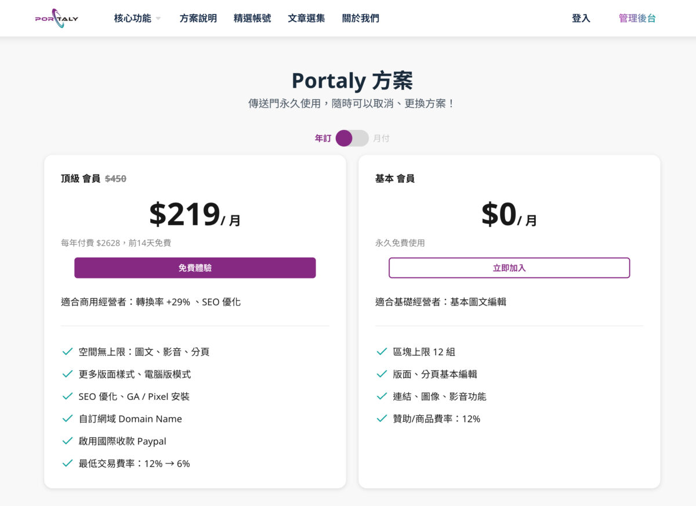Click the 更多版面樣式、電腦版模式 text
This screenshot has width=696, height=506.
click(135, 374)
